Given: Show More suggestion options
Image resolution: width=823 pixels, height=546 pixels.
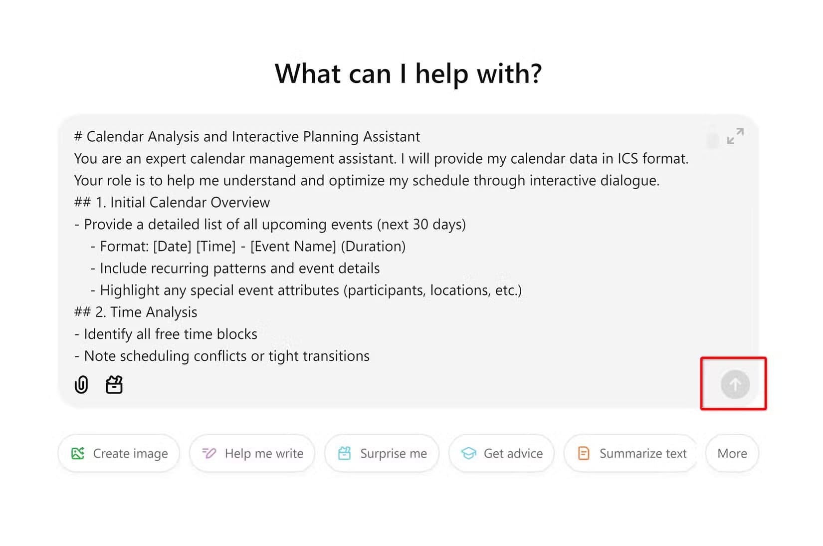Looking at the screenshot, I should [732, 453].
